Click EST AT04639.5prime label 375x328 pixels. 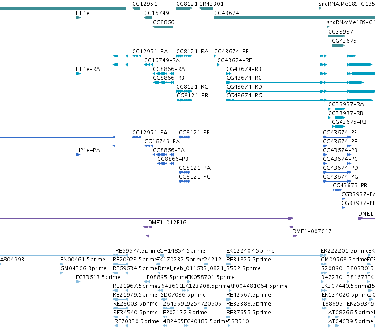[x=351, y=321]
